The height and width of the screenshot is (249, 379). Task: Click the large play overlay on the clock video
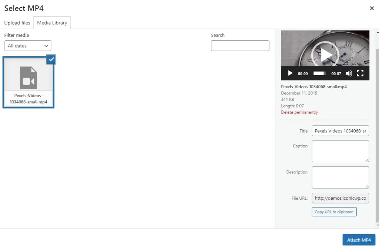point(325,55)
